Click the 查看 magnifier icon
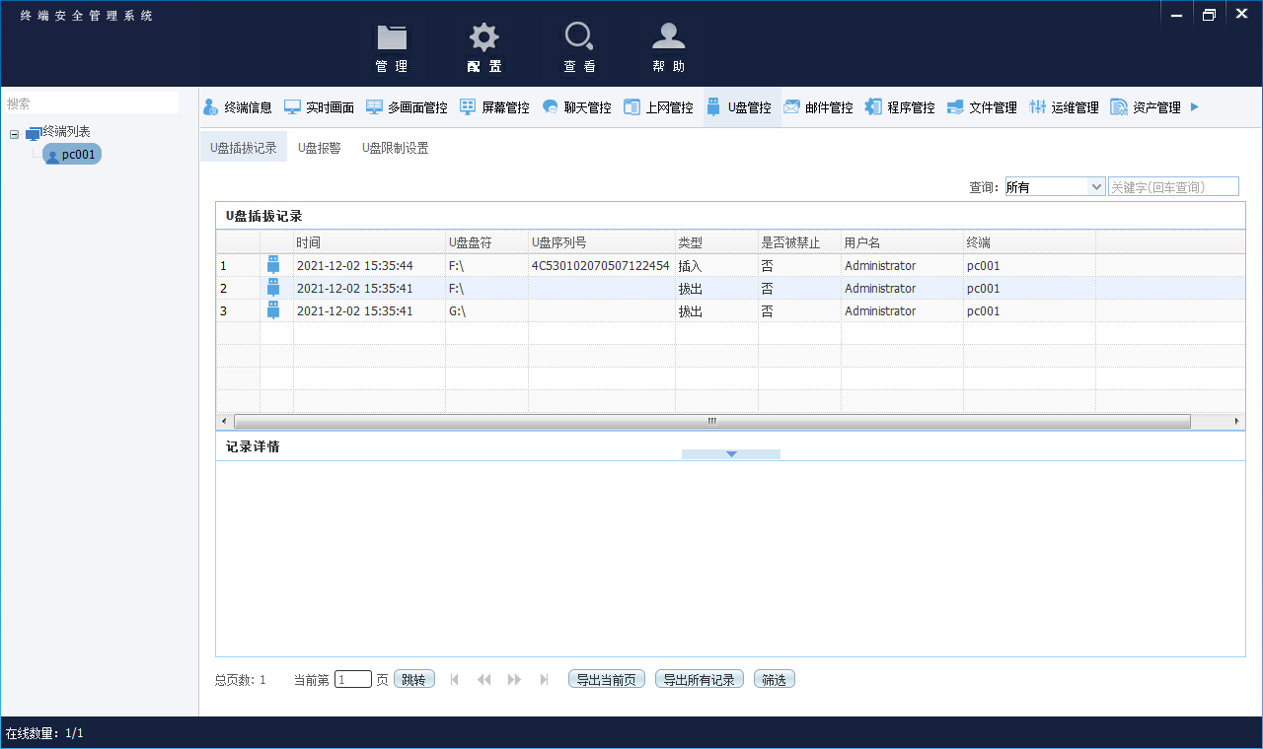 click(x=578, y=38)
